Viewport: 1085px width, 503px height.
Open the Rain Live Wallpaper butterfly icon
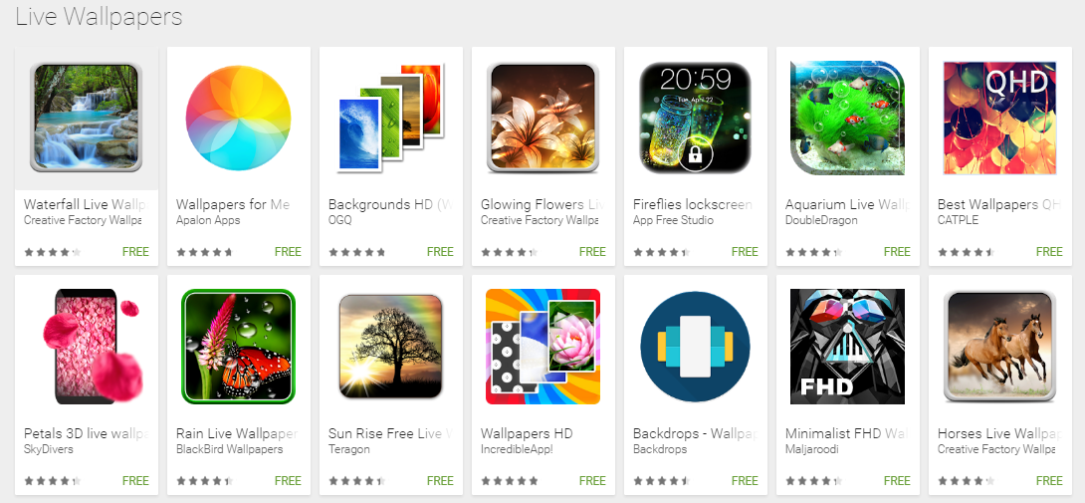239,347
